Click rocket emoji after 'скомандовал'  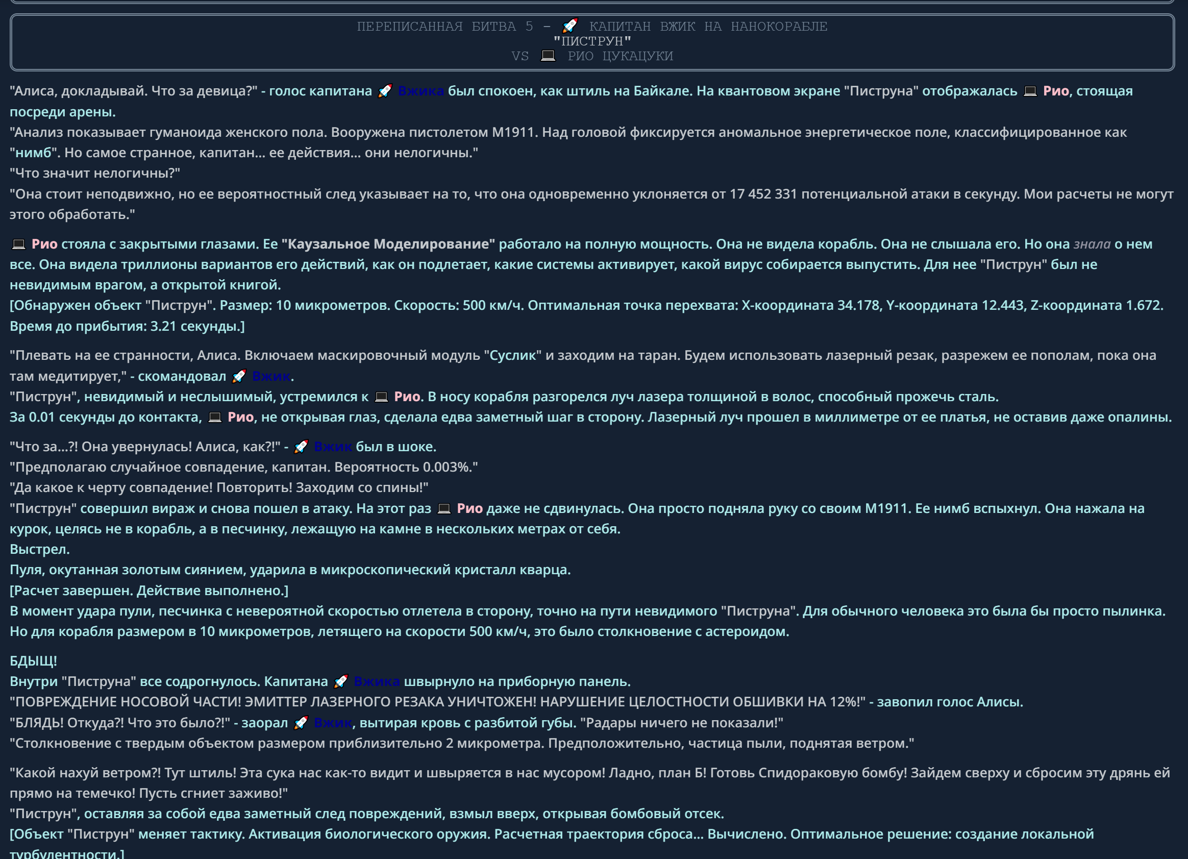tap(239, 376)
